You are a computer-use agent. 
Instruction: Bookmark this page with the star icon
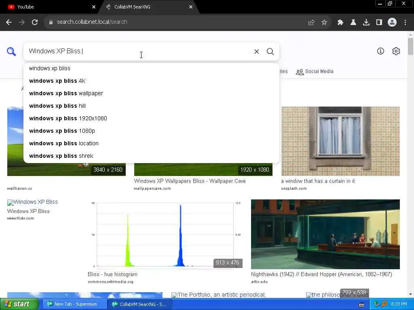click(x=324, y=23)
